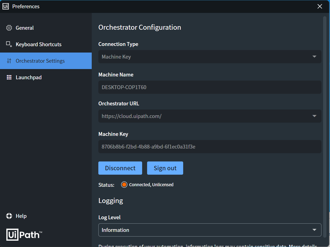The image size is (330, 247).
Task: Click the Launchpad grid icon
Action: pos(9,77)
